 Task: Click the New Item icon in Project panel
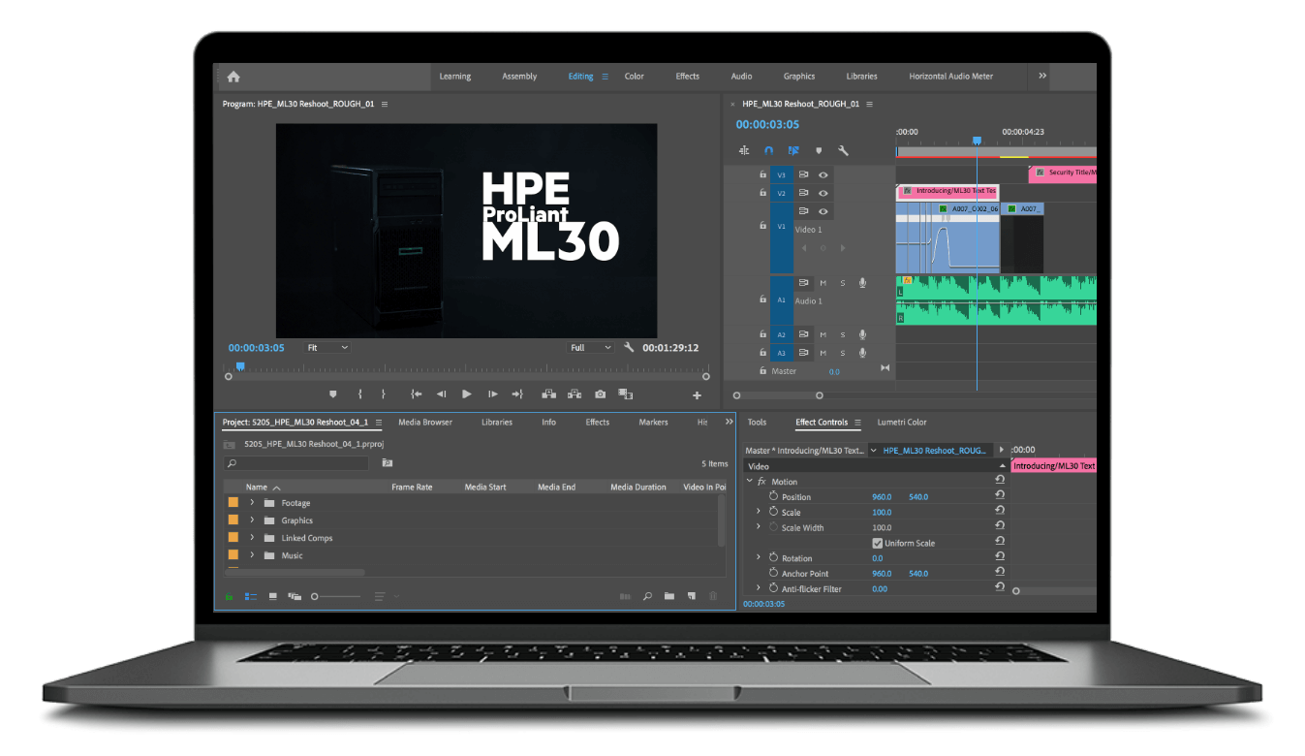tap(692, 596)
